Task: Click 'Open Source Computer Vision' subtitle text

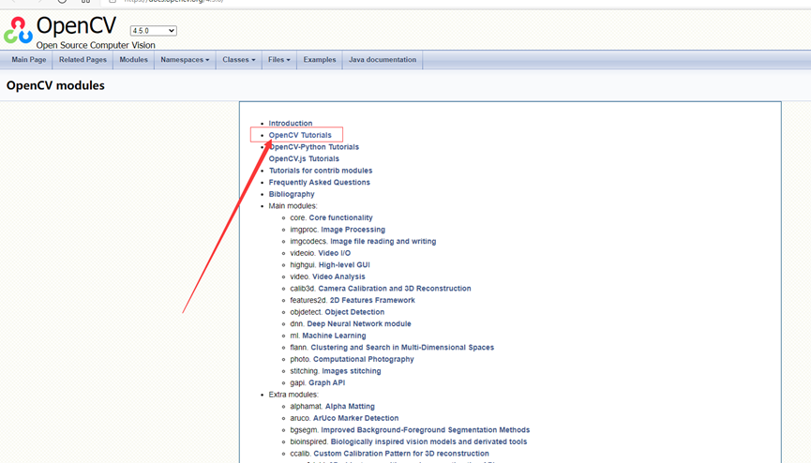Action: tap(96, 46)
